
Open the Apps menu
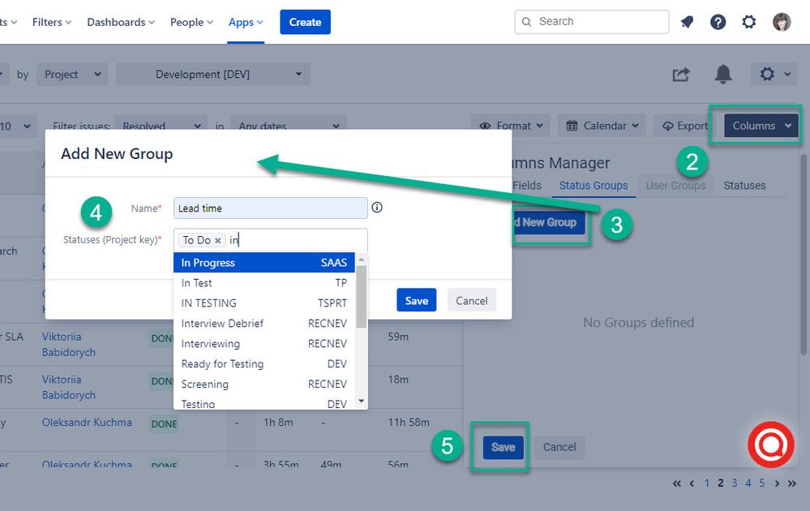coord(246,22)
